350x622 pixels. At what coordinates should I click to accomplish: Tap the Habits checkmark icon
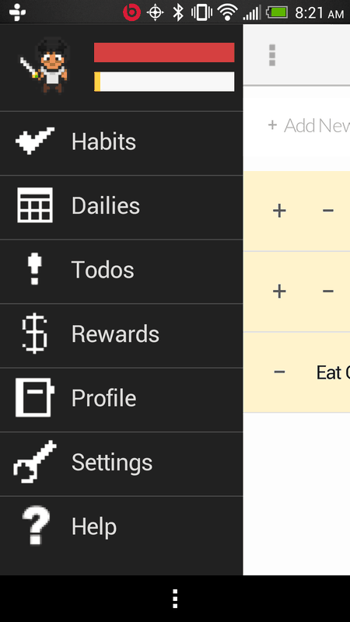(x=35, y=141)
